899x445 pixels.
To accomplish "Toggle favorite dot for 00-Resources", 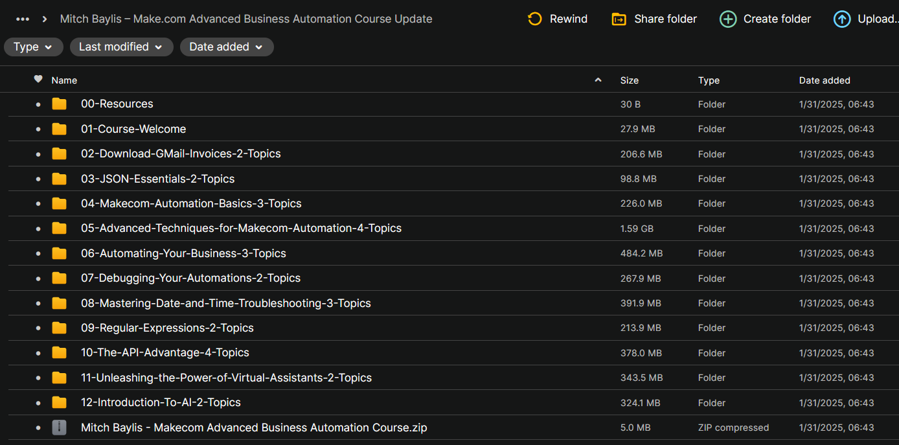I will click(x=38, y=104).
